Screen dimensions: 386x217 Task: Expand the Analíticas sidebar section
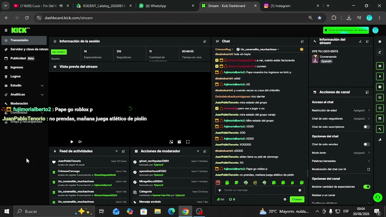24,95
